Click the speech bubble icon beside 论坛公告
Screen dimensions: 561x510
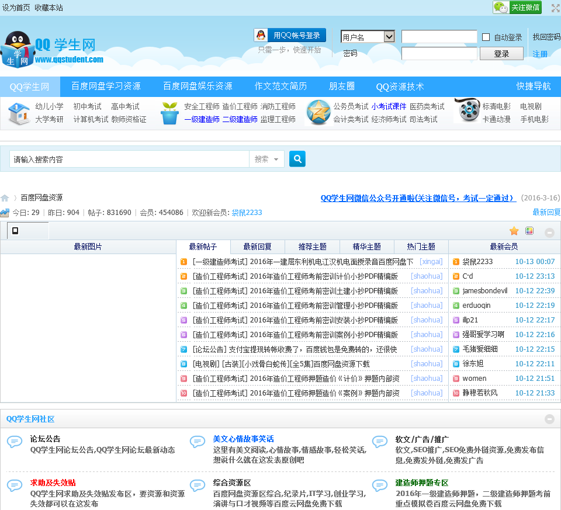(15, 442)
